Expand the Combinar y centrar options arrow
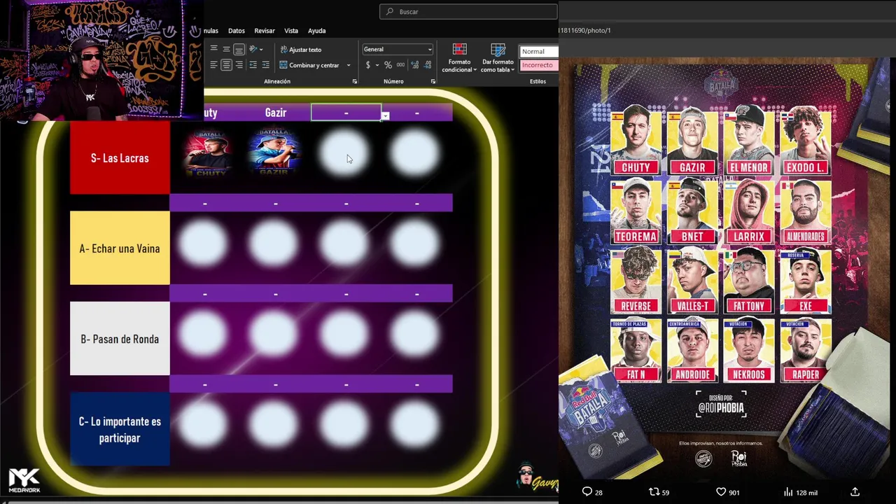Screen dimensions: 896x504 click(349, 65)
